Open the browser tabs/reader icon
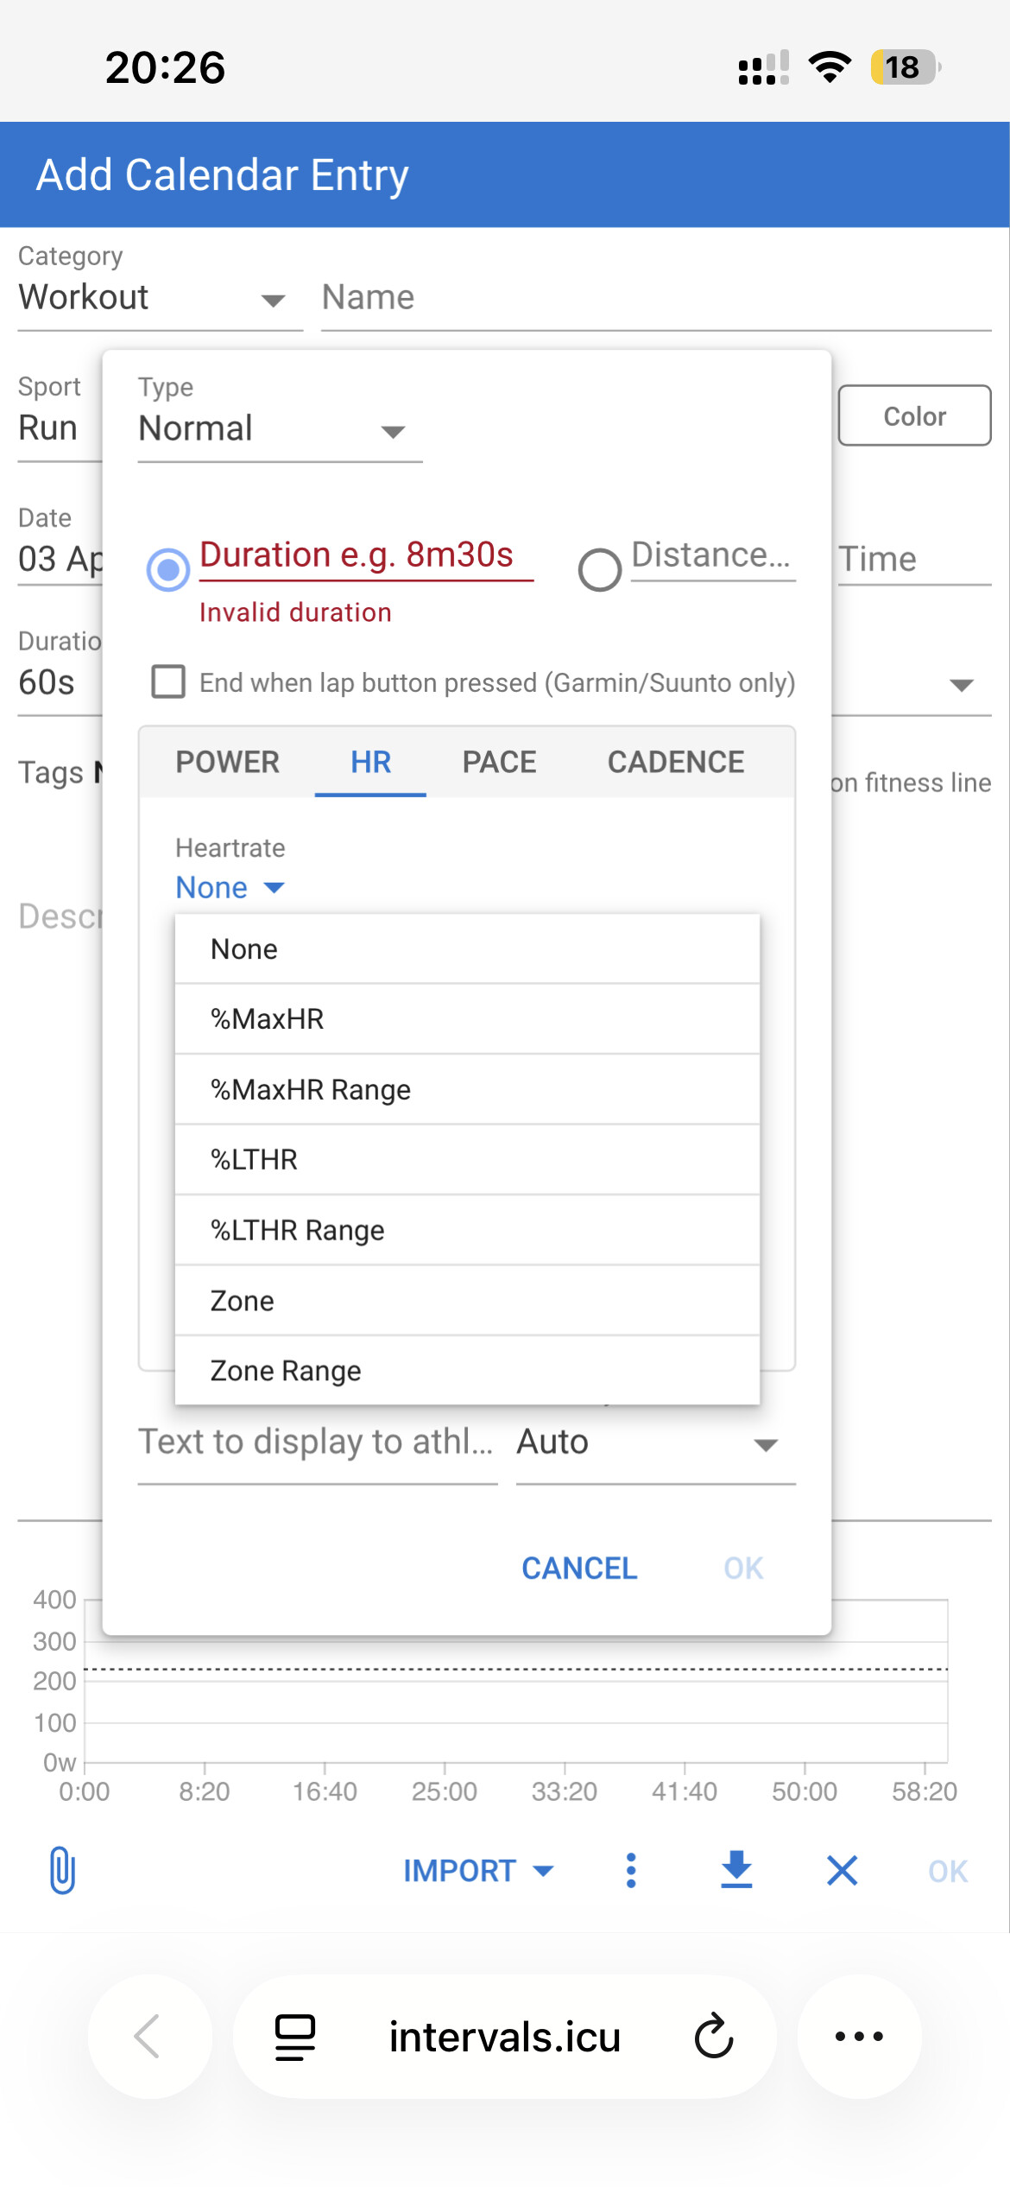Viewport: 1010px width, 2187px height. click(294, 2036)
